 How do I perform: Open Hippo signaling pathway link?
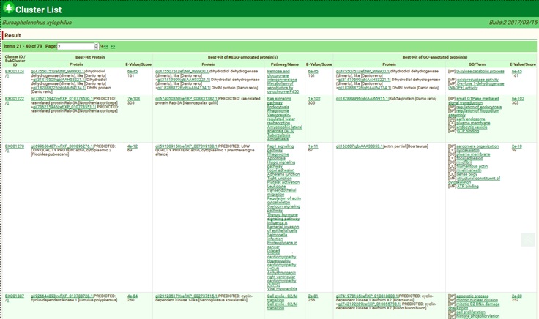(x=280, y=165)
